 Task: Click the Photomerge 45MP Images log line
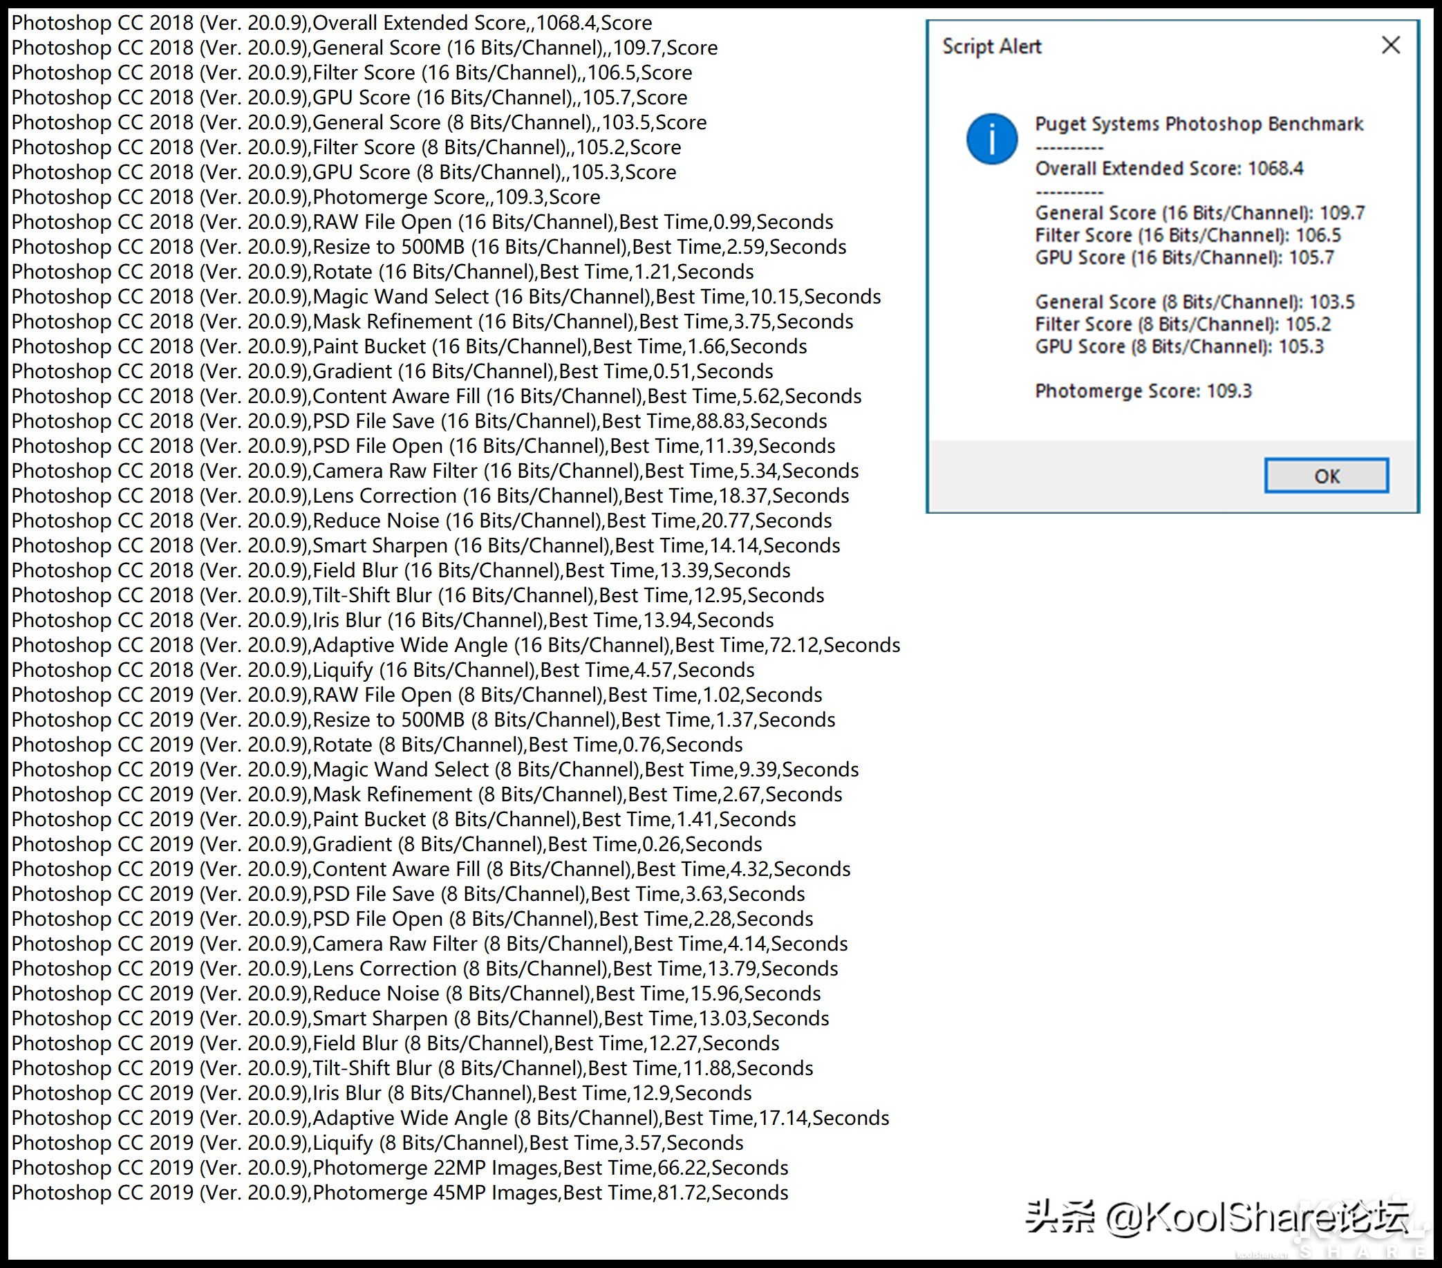pos(400,1193)
